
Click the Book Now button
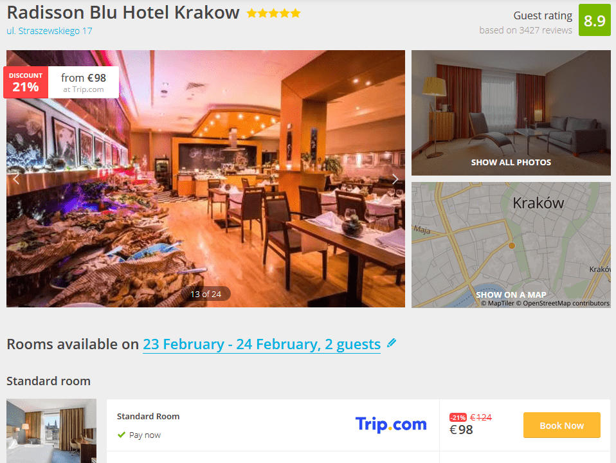coord(561,425)
